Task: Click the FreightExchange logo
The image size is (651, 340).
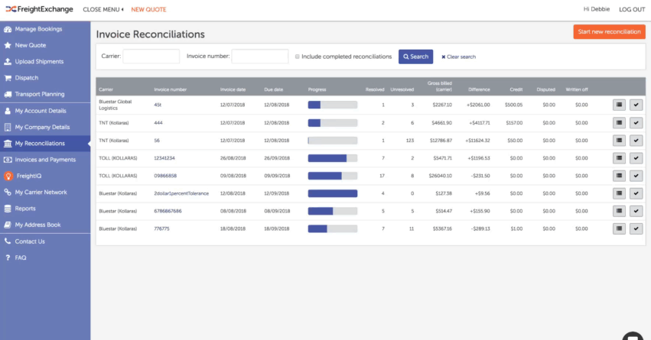Action: coord(39,9)
